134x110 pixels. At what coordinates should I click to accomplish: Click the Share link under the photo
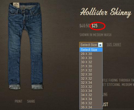pyautogui.click(x=31, y=101)
